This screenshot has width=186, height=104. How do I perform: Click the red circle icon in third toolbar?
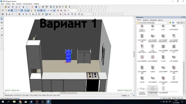[61, 14]
